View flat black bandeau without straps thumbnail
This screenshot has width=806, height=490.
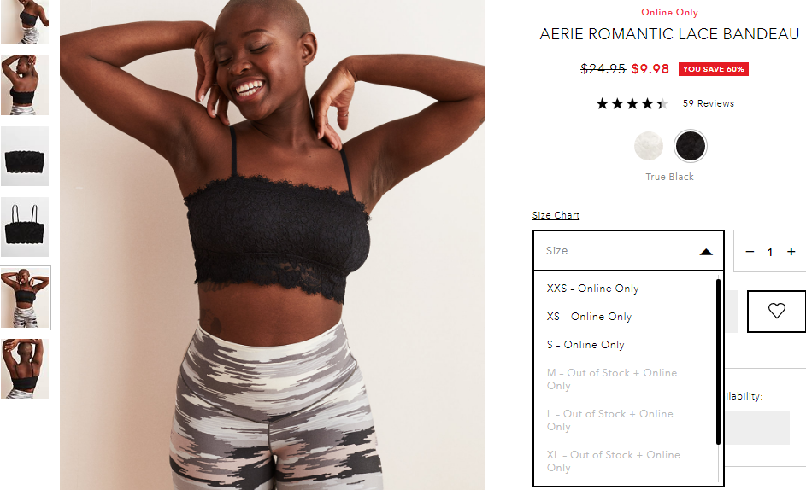[x=25, y=156]
